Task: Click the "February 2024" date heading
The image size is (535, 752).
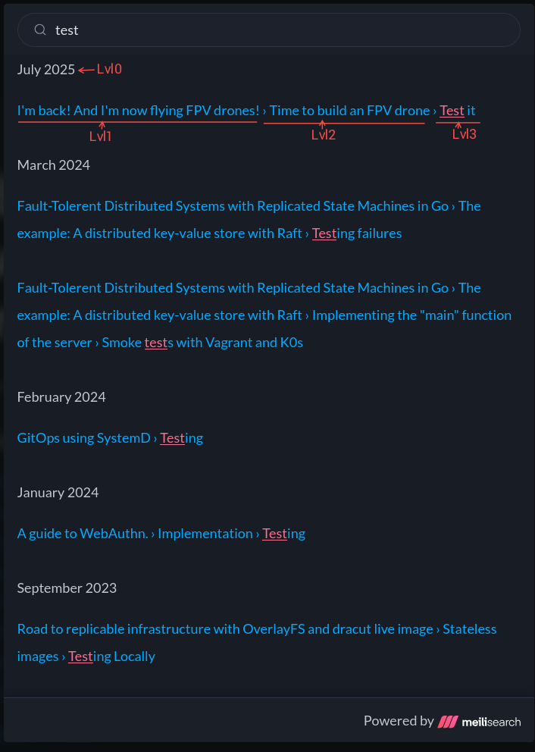Action: point(61,397)
